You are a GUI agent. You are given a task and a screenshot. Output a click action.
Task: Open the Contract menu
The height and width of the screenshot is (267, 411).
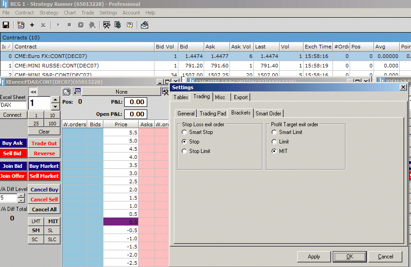pos(24,13)
